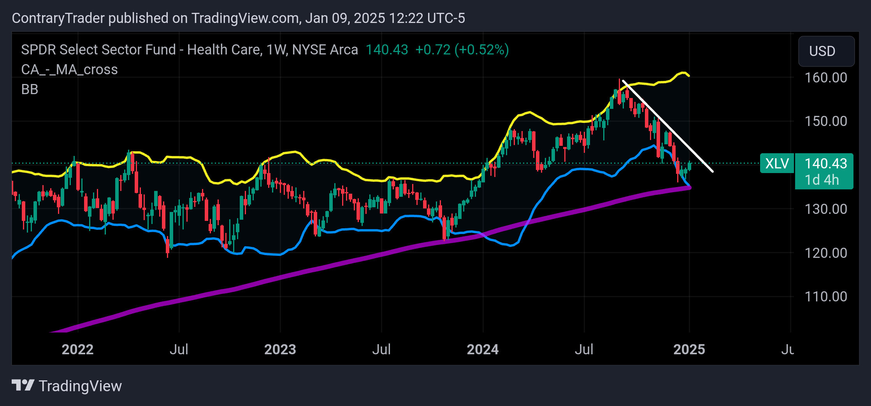Select the BB indicator label

[x=30, y=89]
